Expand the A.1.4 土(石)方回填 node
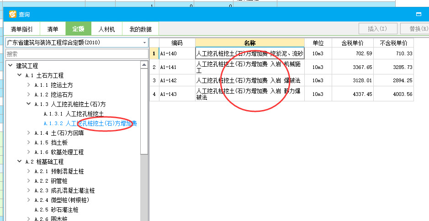The image size is (429, 221). tap(28, 133)
